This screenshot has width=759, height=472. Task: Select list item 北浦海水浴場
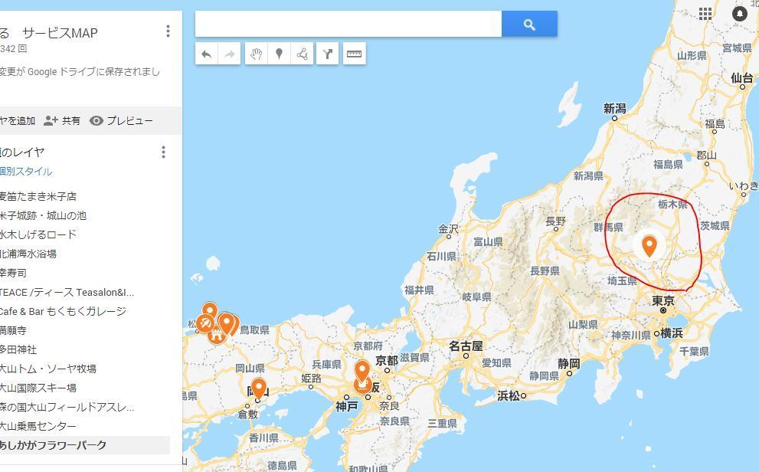28,254
